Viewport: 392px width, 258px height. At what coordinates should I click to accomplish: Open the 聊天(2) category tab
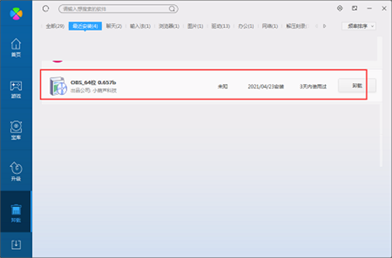(x=114, y=26)
